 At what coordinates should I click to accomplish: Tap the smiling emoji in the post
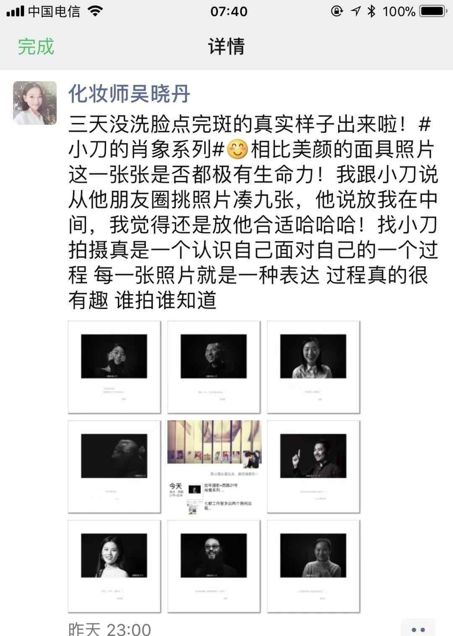tap(237, 150)
